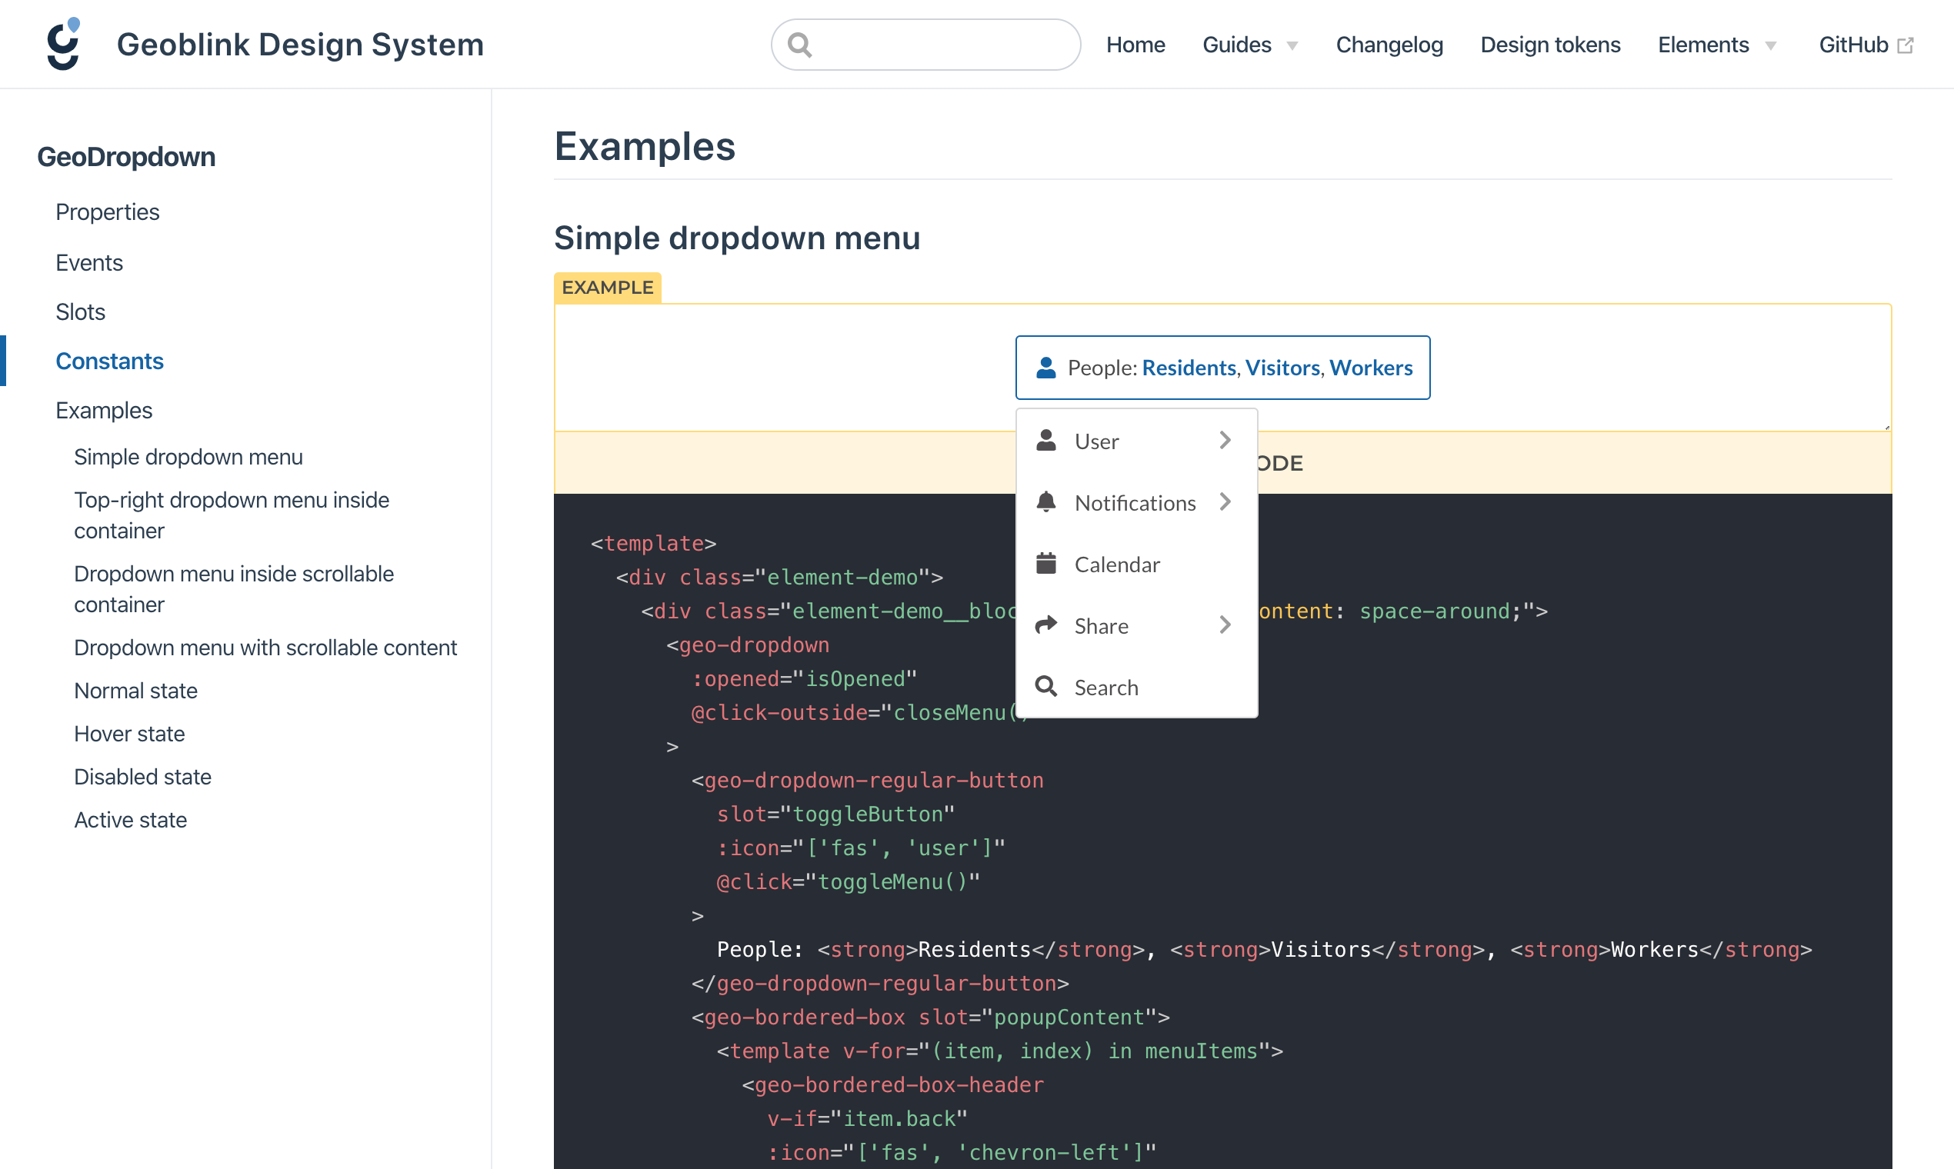1954x1169 pixels.
Task: Open the Changelog page from the navbar
Action: click(1389, 44)
